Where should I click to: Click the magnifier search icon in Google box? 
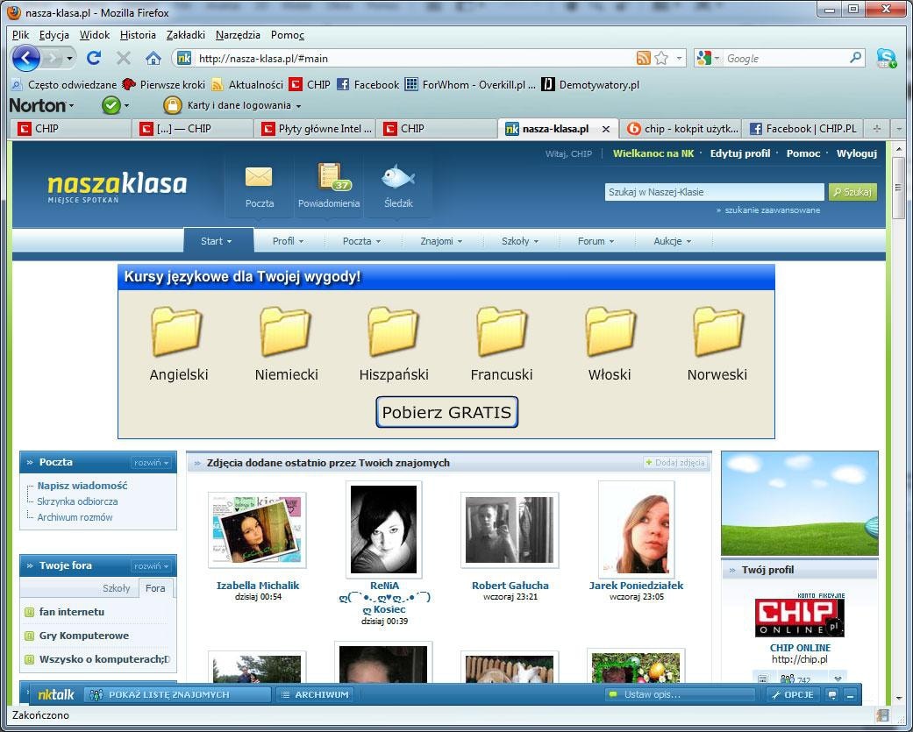pyautogui.click(x=855, y=58)
